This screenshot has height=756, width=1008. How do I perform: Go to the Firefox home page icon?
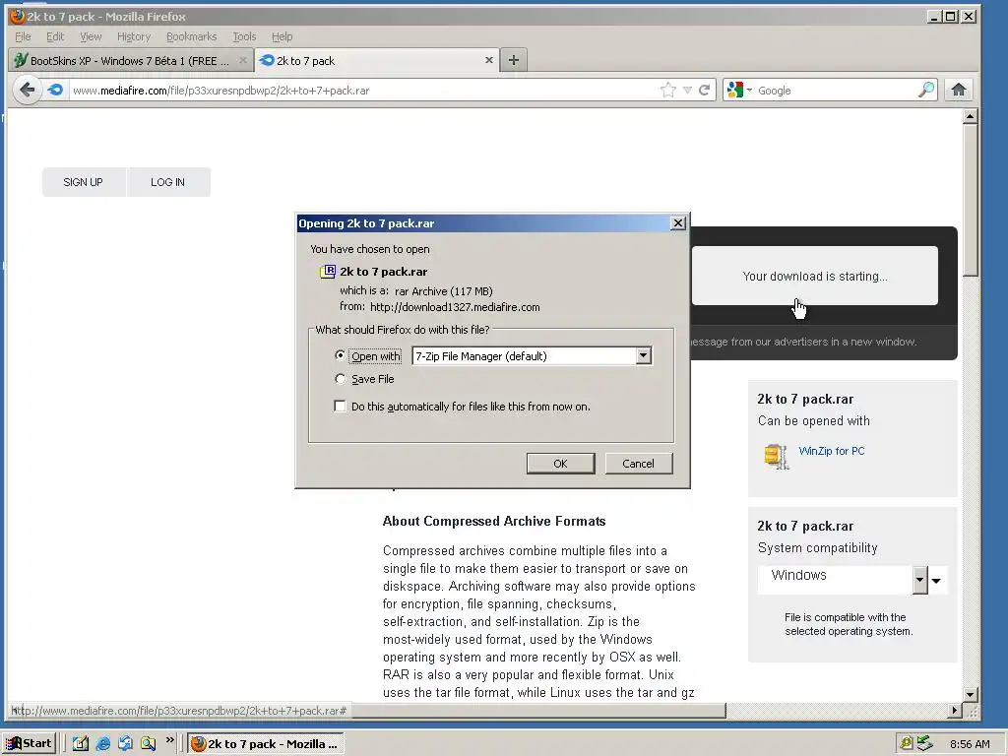pyautogui.click(x=959, y=90)
